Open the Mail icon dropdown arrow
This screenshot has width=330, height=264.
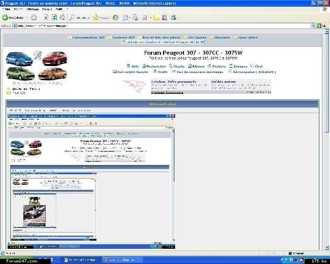[x=129, y=18]
